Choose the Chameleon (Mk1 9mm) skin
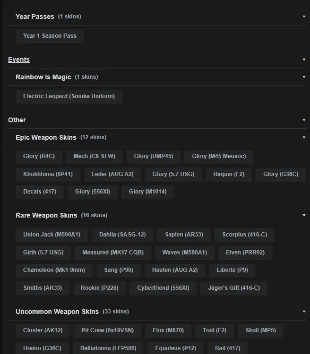This screenshot has width=310, height=354. pyautogui.click(x=54, y=270)
